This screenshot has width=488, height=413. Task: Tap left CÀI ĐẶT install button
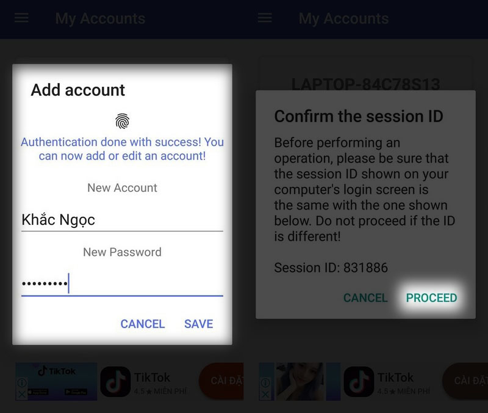(x=221, y=381)
